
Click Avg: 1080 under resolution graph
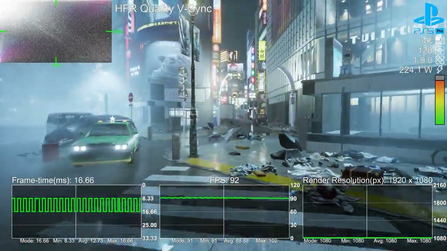click(385, 241)
